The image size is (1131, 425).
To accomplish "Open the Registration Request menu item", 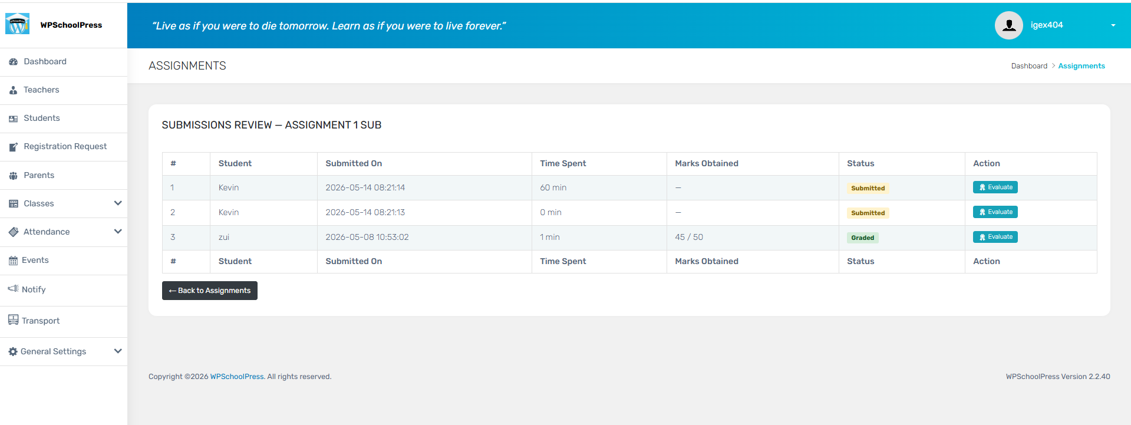I will [x=64, y=147].
